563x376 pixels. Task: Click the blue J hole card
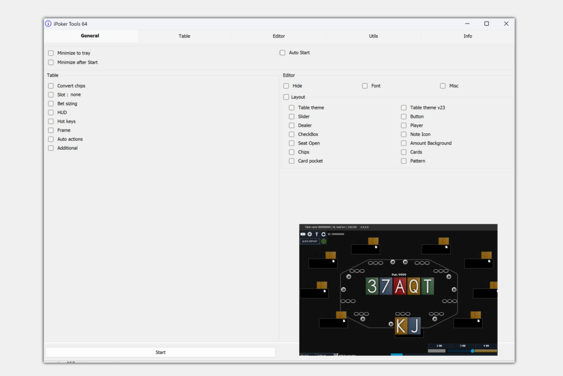pyautogui.click(x=415, y=326)
